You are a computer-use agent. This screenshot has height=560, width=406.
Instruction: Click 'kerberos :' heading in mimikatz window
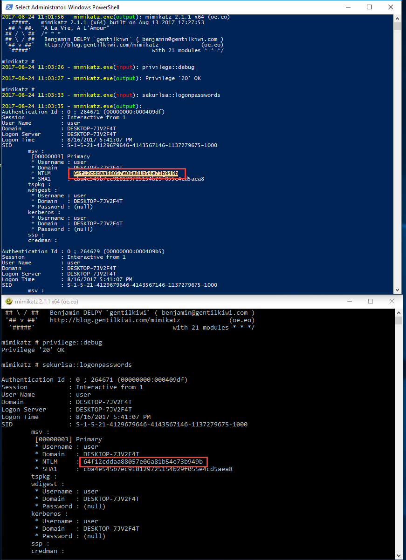click(x=50, y=514)
